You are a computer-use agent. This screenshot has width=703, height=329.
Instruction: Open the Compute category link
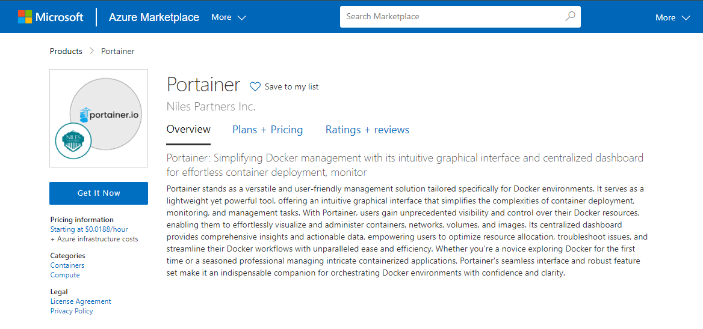click(65, 275)
